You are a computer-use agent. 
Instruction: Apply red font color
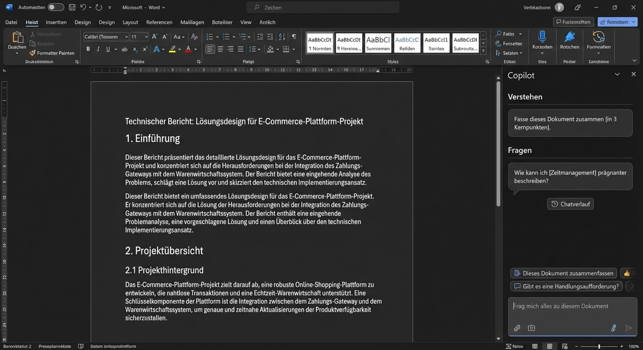(188, 49)
